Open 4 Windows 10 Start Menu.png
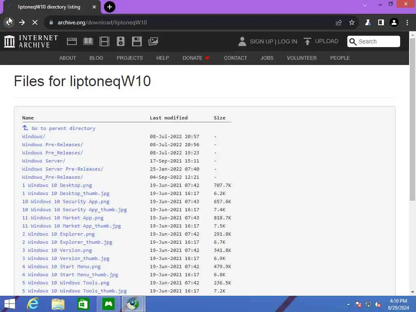Image resolution: width=416 pixels, height=312 pixels. click(x=61, y=266)
